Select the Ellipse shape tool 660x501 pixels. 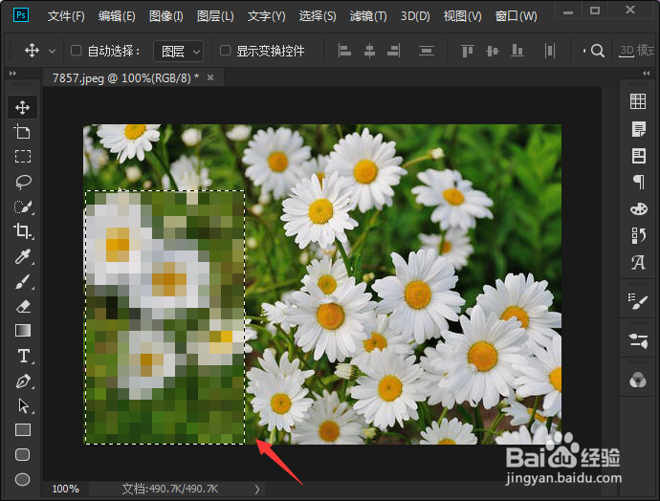click(22, 479)
